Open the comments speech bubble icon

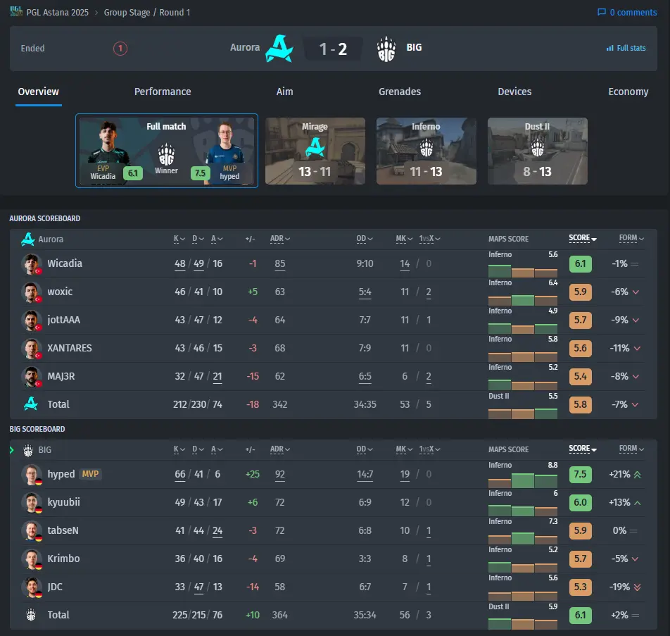click(x=601, y=12)
